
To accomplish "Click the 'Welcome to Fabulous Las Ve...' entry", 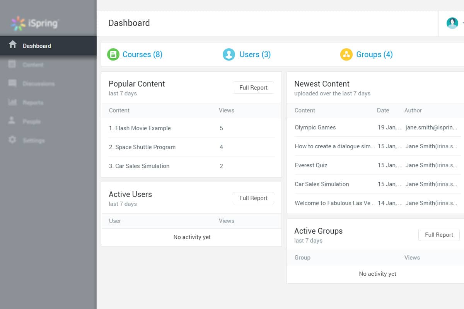I will point(335,203).
